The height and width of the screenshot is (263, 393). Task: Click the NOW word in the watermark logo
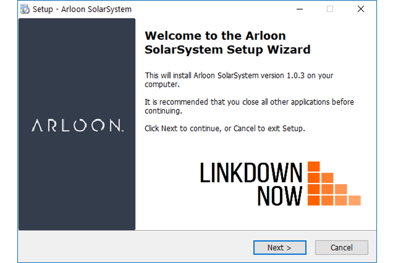[279, 196]
